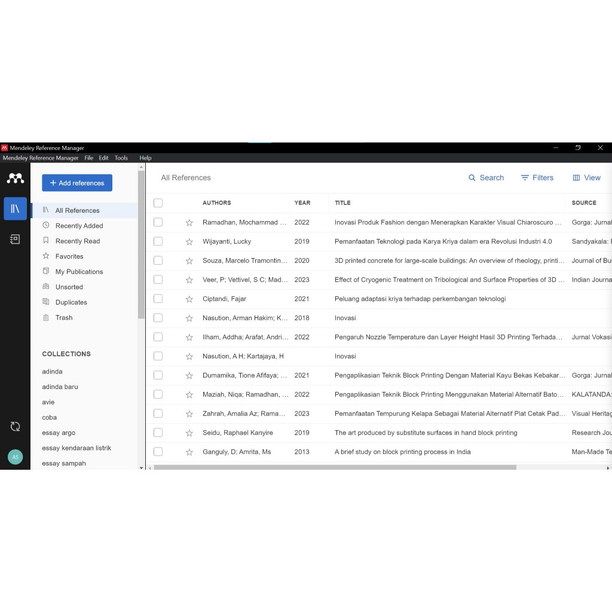
Task: Click title 'A brief study on block printing process in India'
Action: (x=402, y=452)
